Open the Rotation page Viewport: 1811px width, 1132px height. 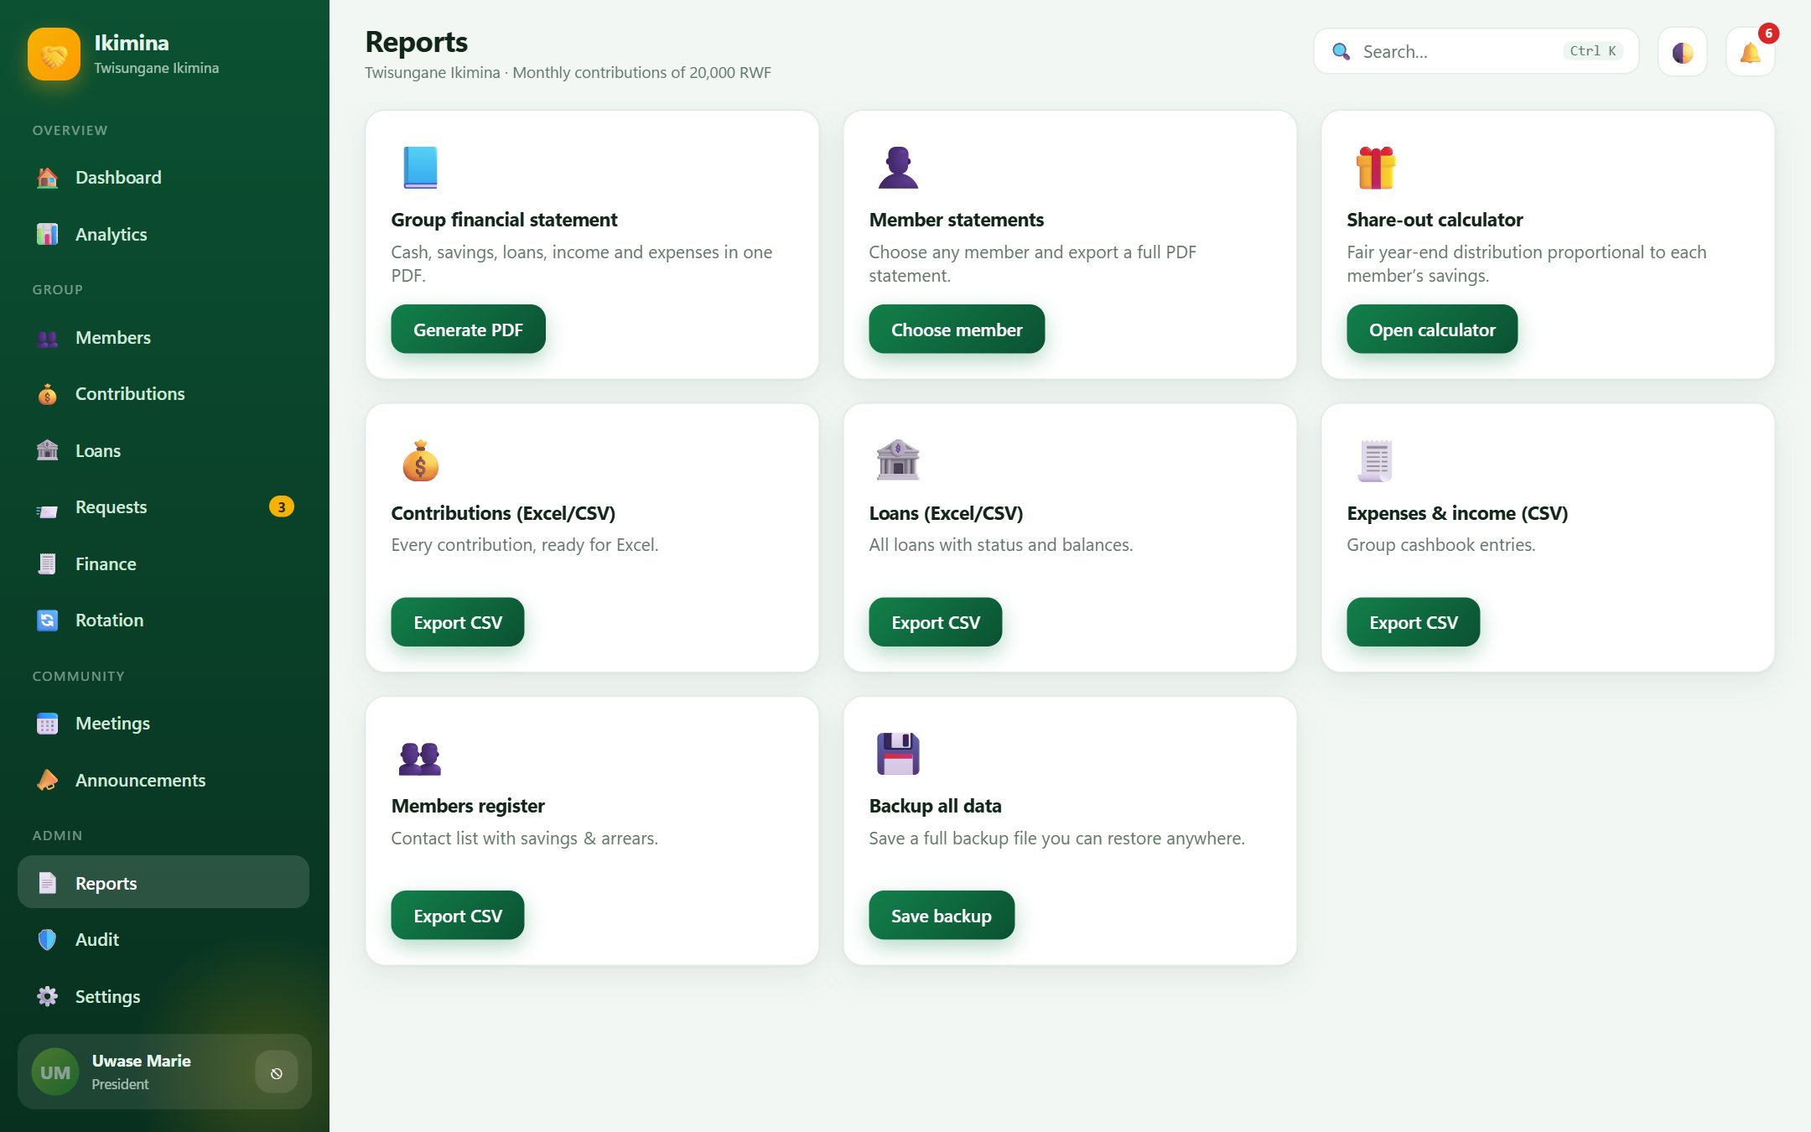(x=163, y=621)
